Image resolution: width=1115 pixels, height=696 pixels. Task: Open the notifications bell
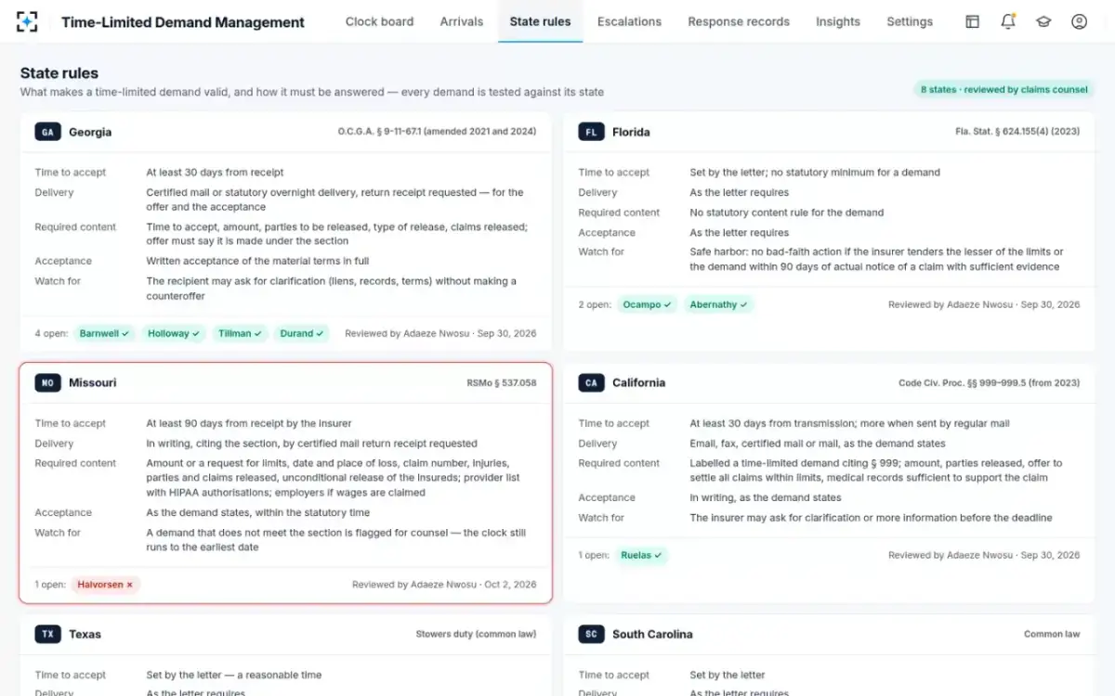pos(1008,21)
